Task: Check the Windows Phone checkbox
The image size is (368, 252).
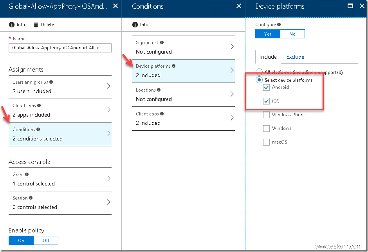Action: [x=266, y=115]
